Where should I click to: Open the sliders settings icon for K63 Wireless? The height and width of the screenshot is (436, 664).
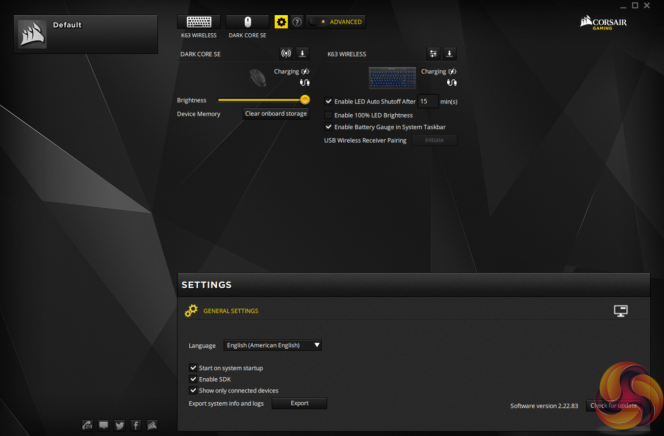433,53
